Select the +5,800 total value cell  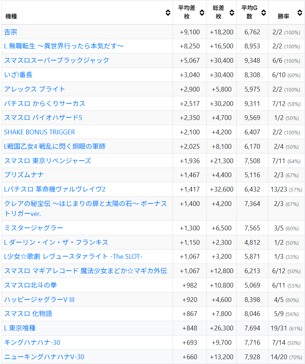click(222, 89)
